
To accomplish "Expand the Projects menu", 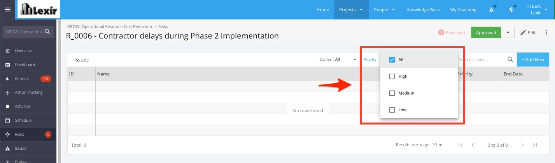I will (351, 10).
